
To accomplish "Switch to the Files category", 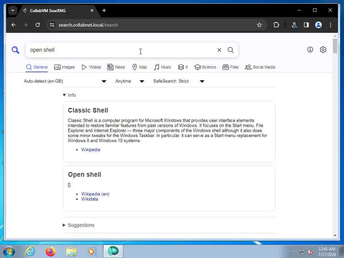I will pyautogui.click(x=230, y=67).
